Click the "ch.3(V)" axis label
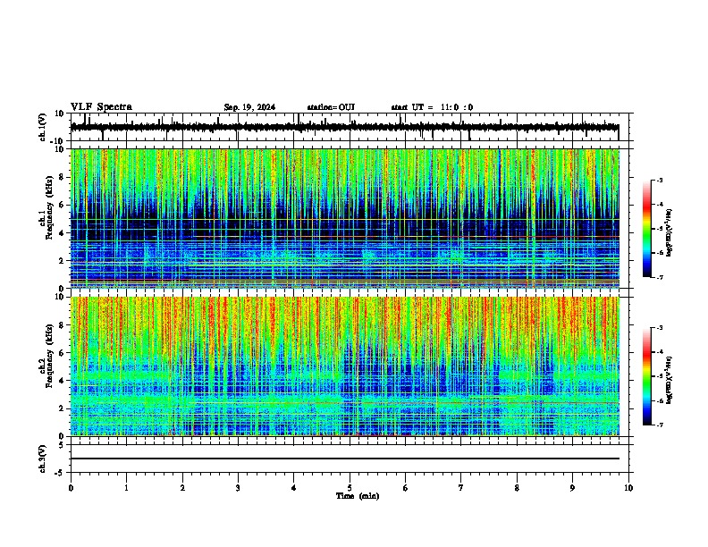Image resolution: width=708 pixels, height=547 pixels. (43, 459)
